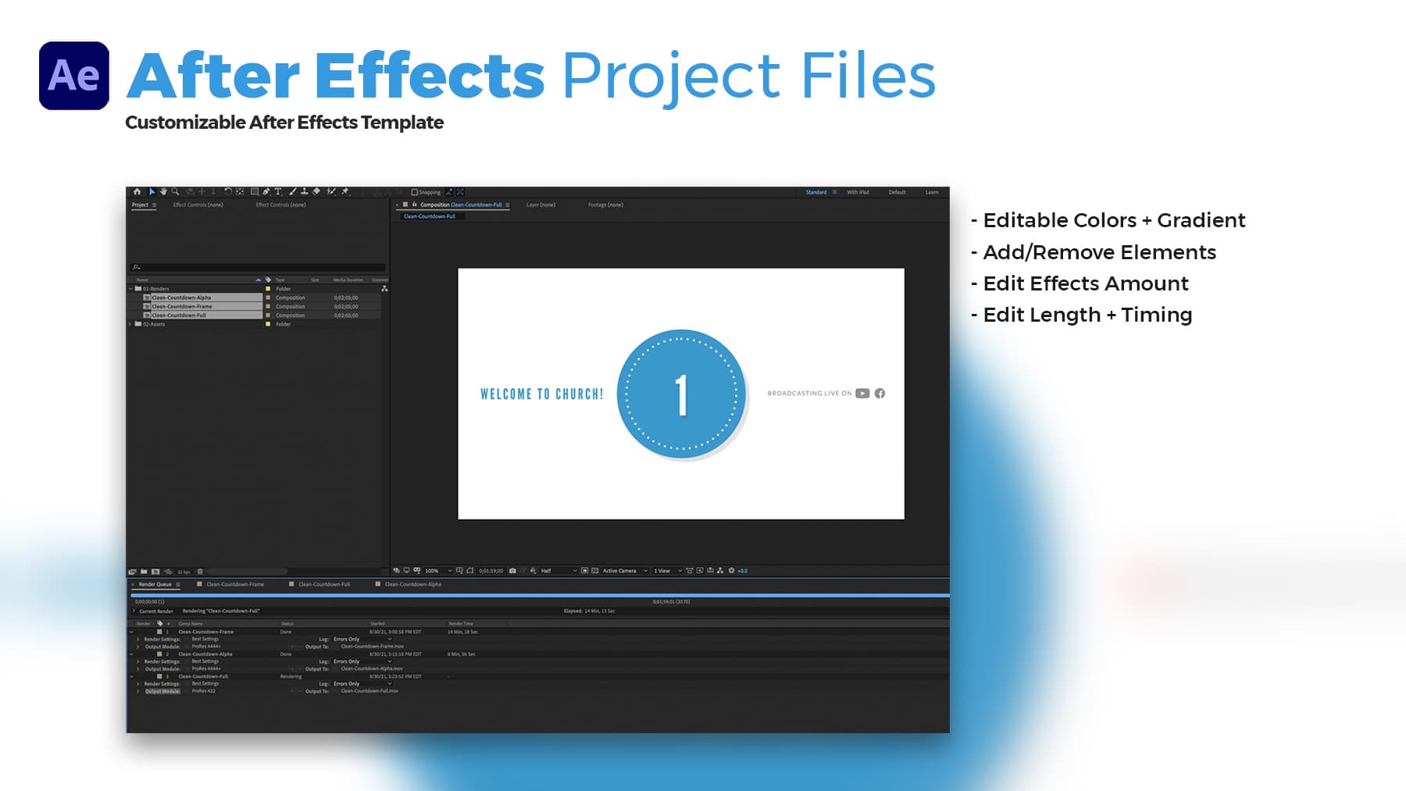Select the Learn workspace
The image size is (1406, 791).
[x=932, y=192]
